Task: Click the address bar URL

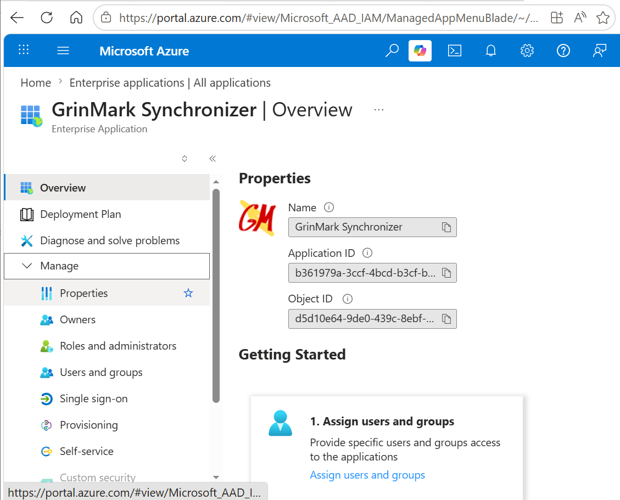Action: 328,18
